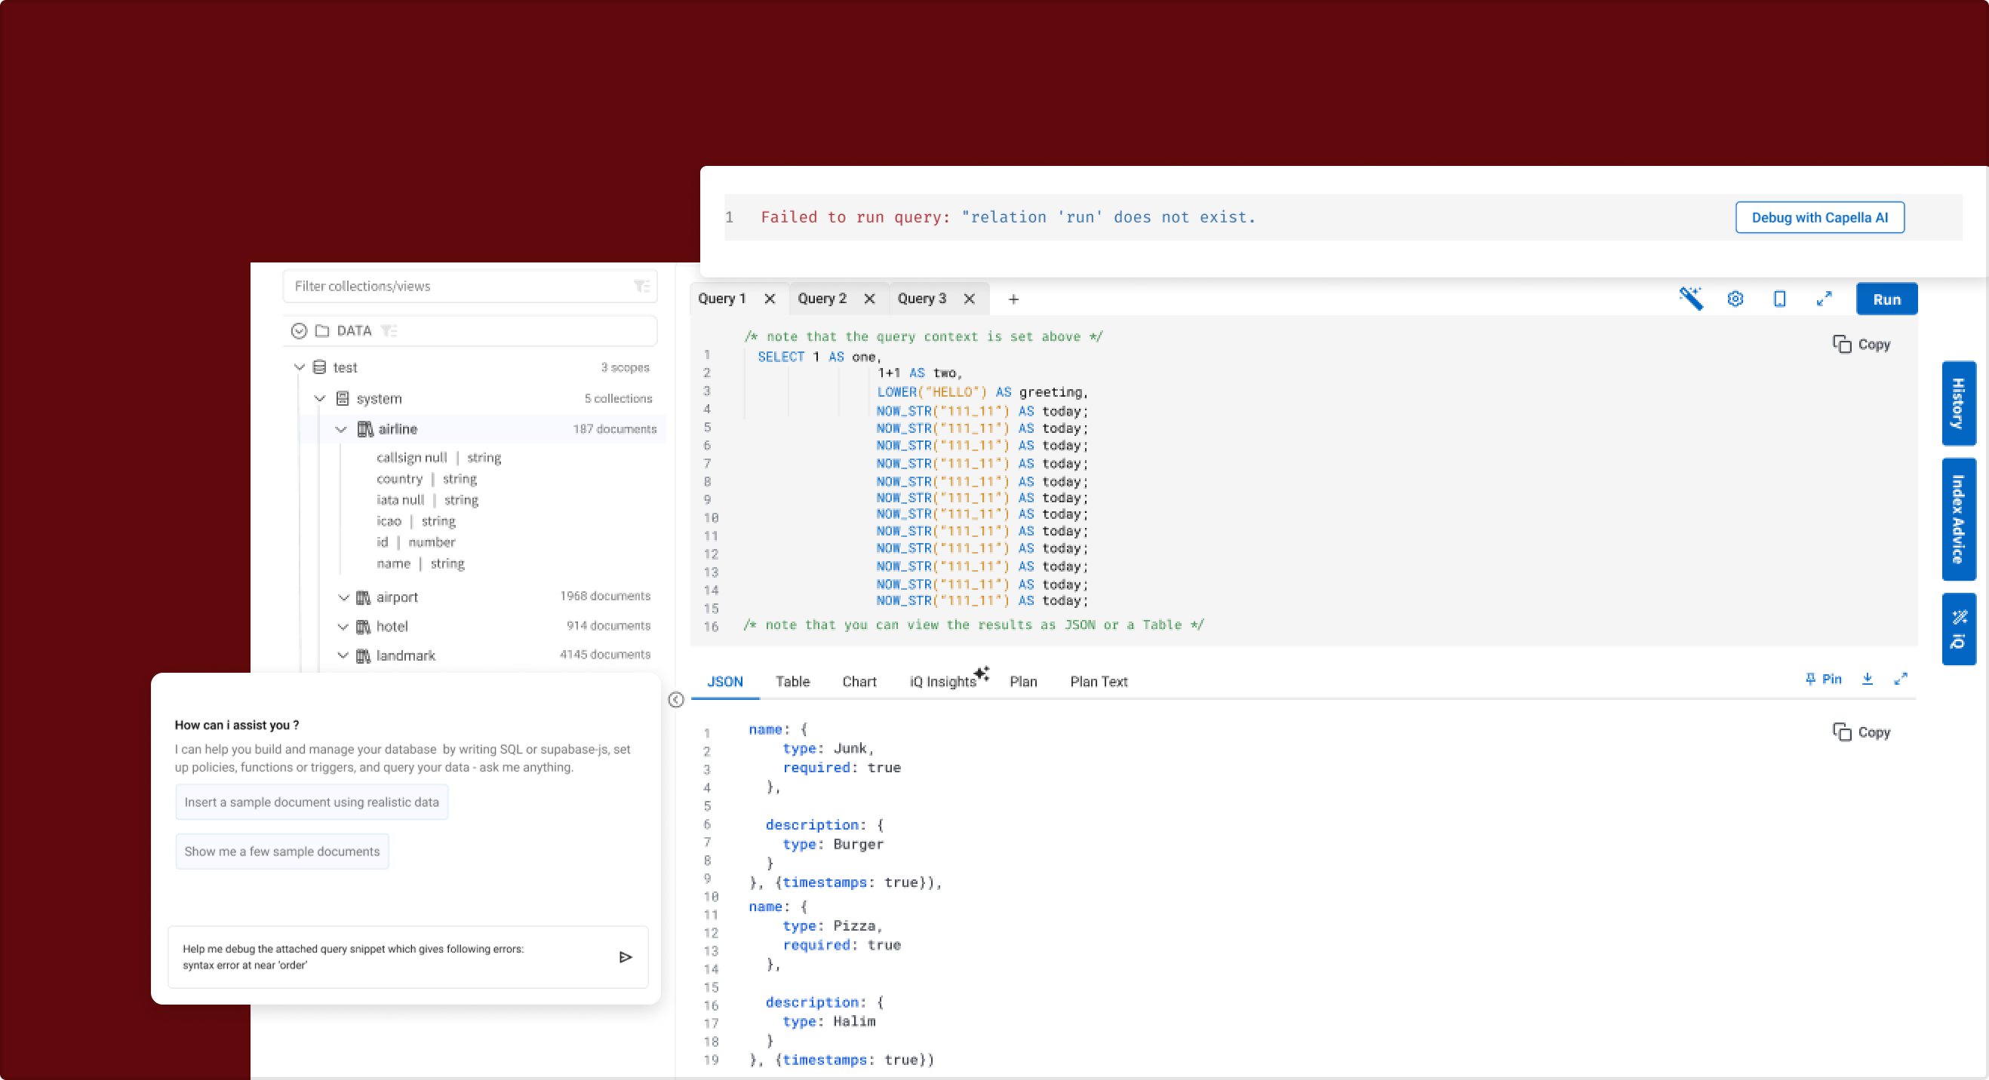Select the 'name | string' field
This screenshot has height=1080, width=1989.
420,563
